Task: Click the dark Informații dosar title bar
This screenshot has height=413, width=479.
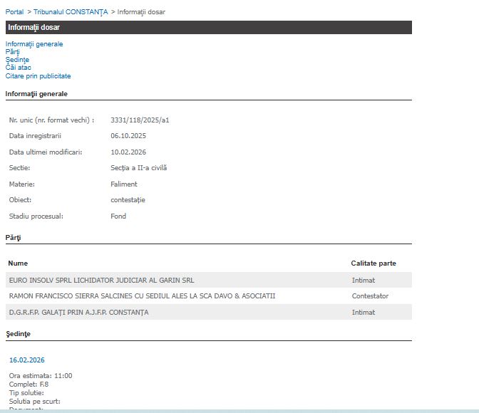Action: (x=208, y=28)
